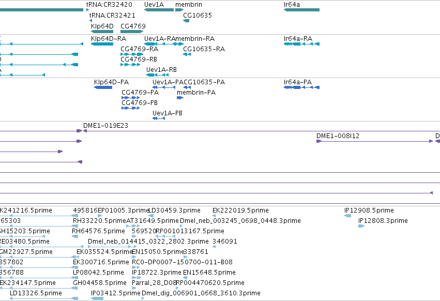Click the Klp64D-PA protein label
Viewport: 440px width, 301px height.
(111, 82)
